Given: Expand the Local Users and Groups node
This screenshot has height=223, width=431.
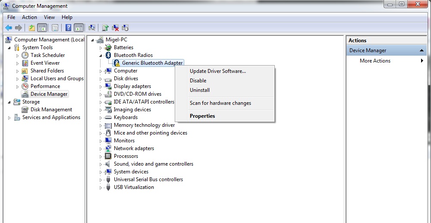Looking at the screenshot, I should click(x=18, y=79).
